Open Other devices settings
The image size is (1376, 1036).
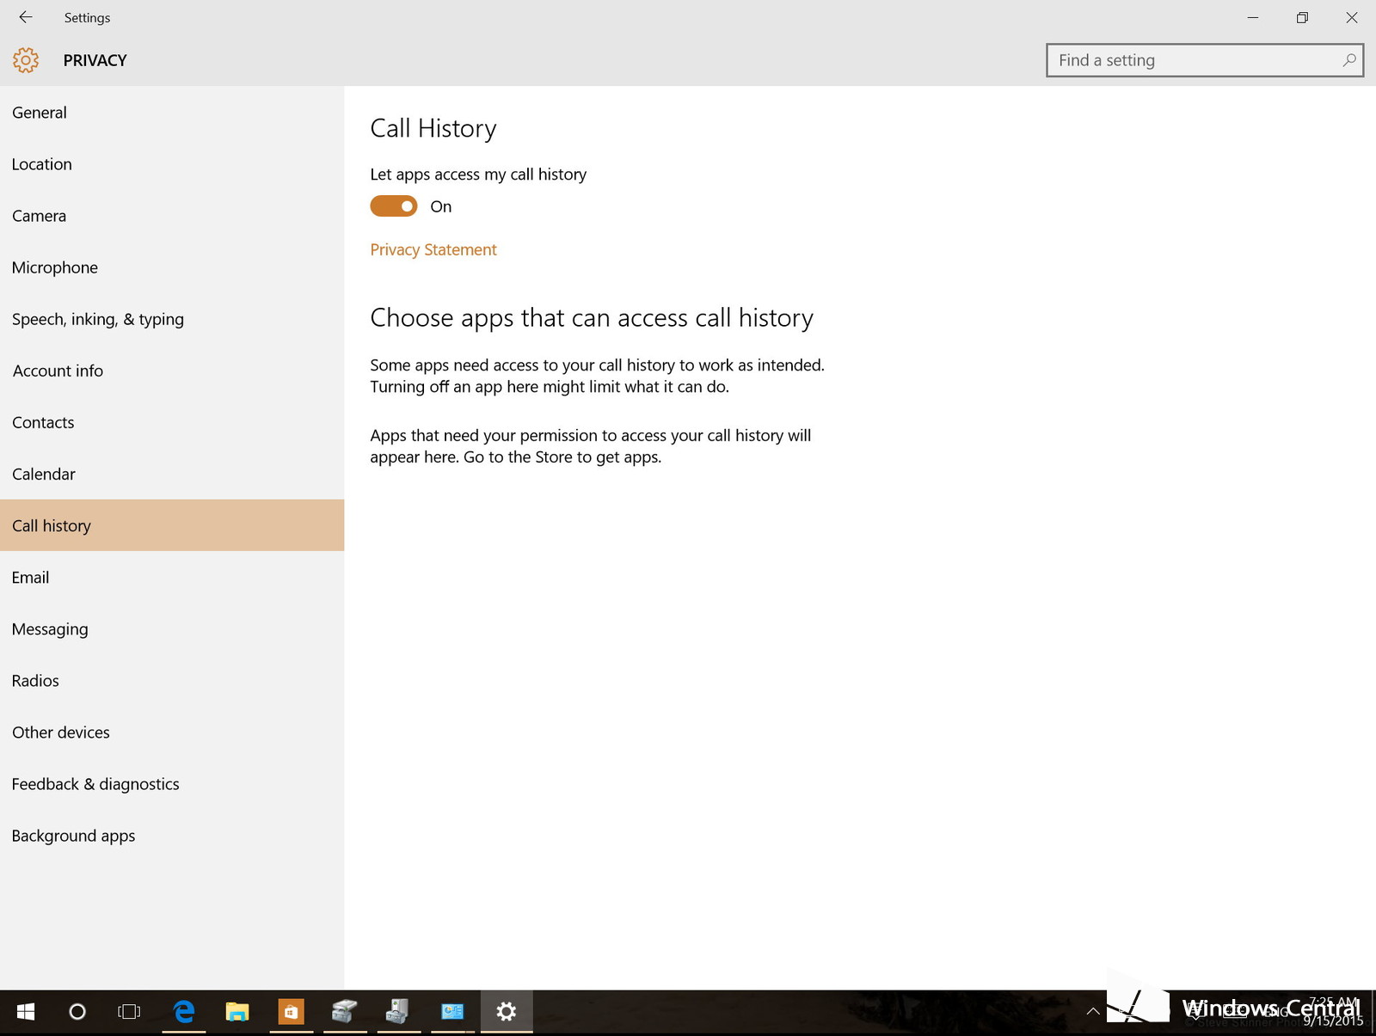pyautogui.click(x=172, y=732)
